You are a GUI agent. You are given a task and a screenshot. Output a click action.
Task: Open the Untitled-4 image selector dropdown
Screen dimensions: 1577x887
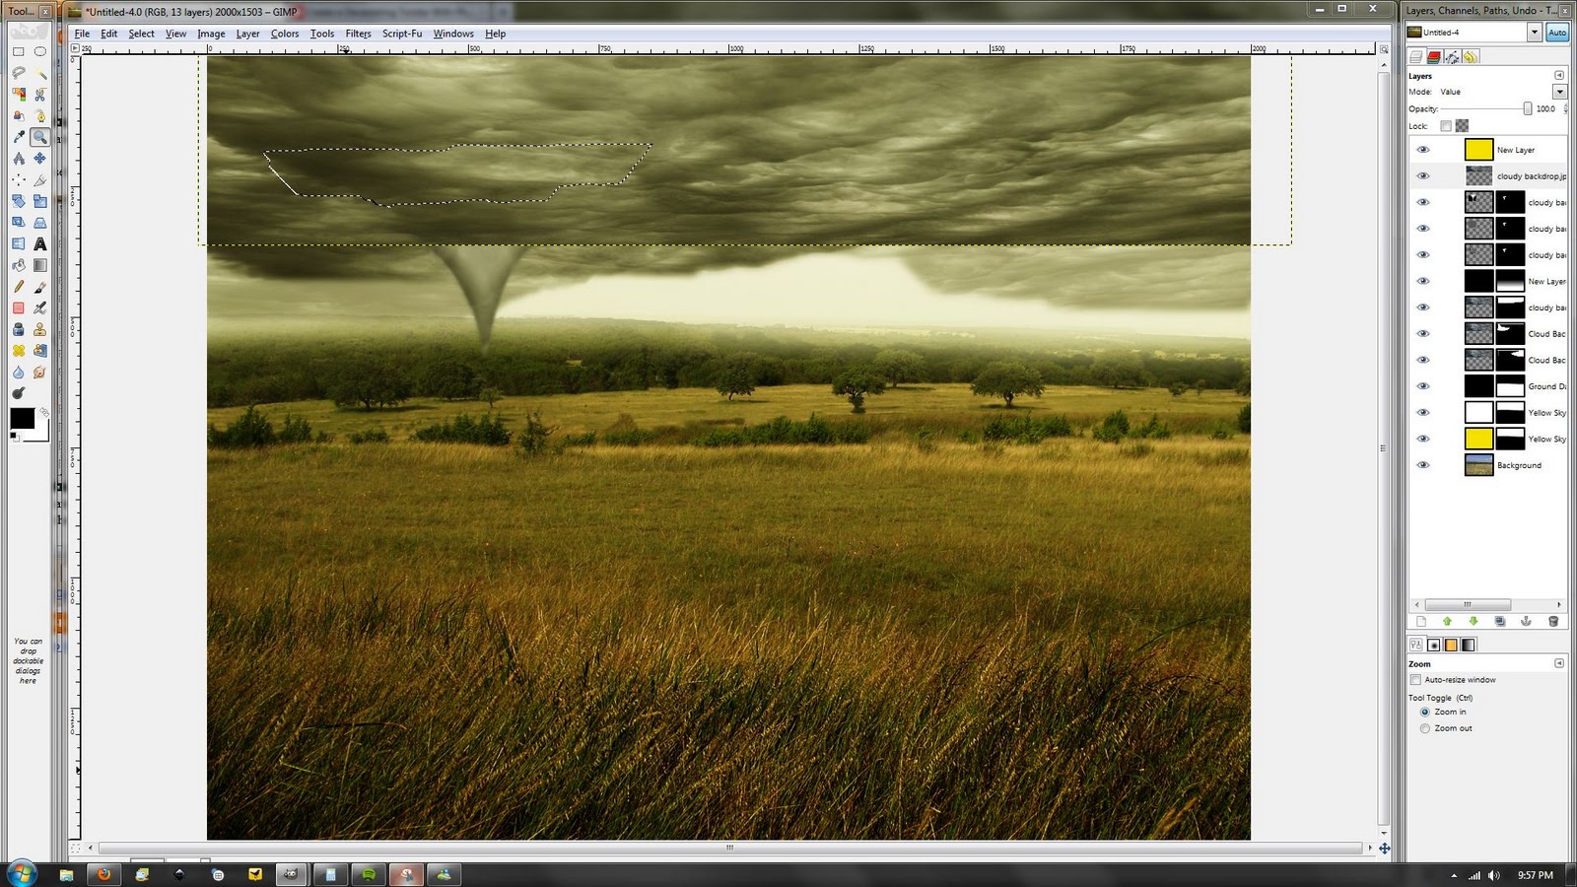click(1535, 32)
